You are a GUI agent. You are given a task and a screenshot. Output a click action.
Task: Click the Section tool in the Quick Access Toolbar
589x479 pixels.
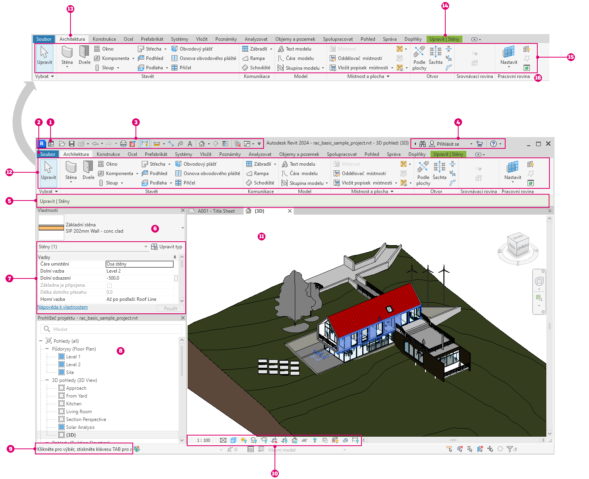point(215,144)
